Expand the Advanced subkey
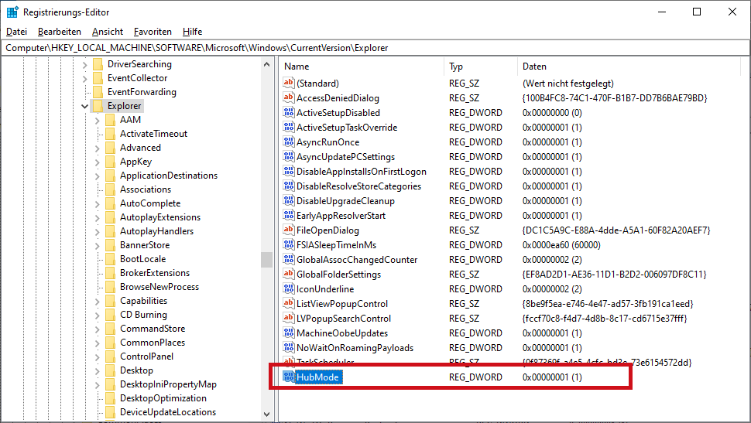Screen dimensions: 751x423 [x=98, y=148]
